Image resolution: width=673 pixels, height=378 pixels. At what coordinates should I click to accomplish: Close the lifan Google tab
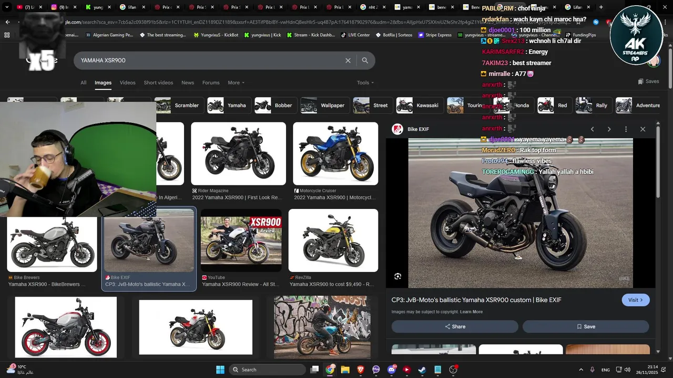click(143, 7)
